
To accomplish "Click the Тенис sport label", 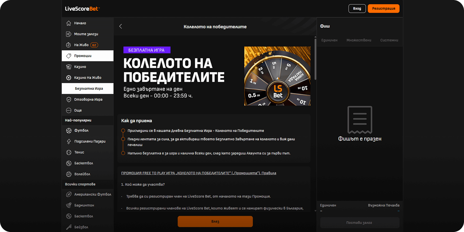I will pos(79,152).
